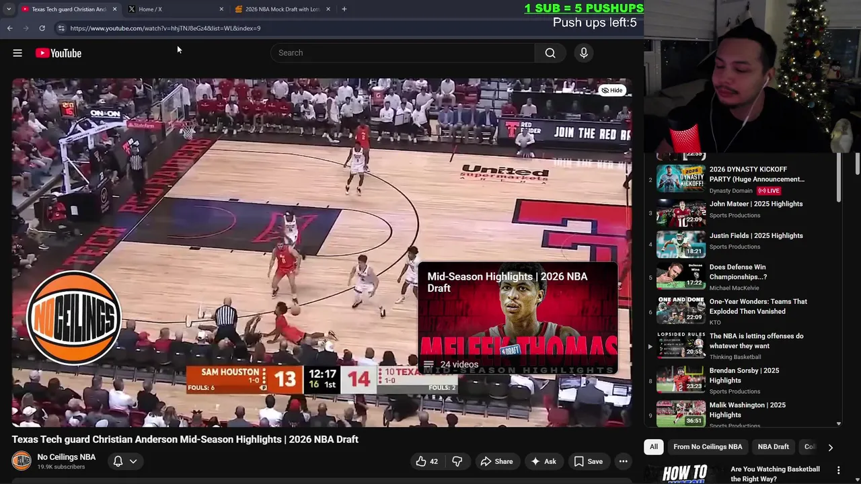The image size is (861, 484).
Task: Switch to the Home / X tab
Action: click(x=176, y=9)
